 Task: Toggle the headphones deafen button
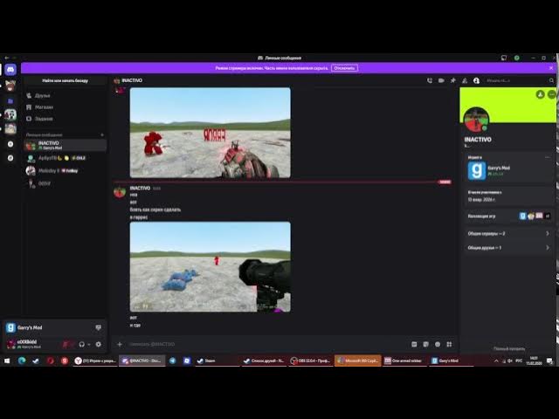point(81,345)
